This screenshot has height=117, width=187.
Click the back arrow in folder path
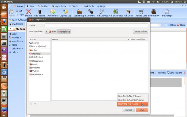coord(46,32)
